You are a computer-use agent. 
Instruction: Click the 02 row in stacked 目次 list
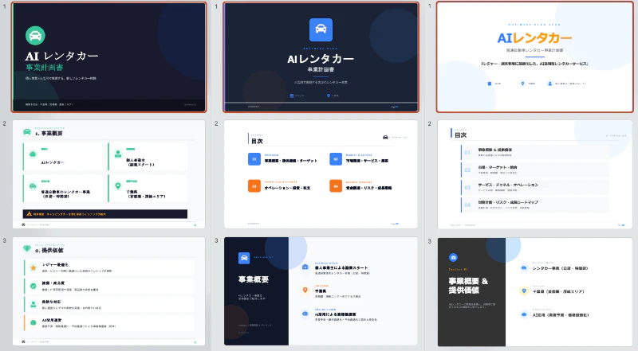[535, 170]
